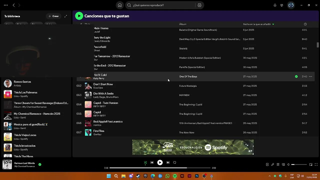Sort by the duration clock header
This screenshot has width=320, height=180.
pyautogui.click(x=305, y=24)
